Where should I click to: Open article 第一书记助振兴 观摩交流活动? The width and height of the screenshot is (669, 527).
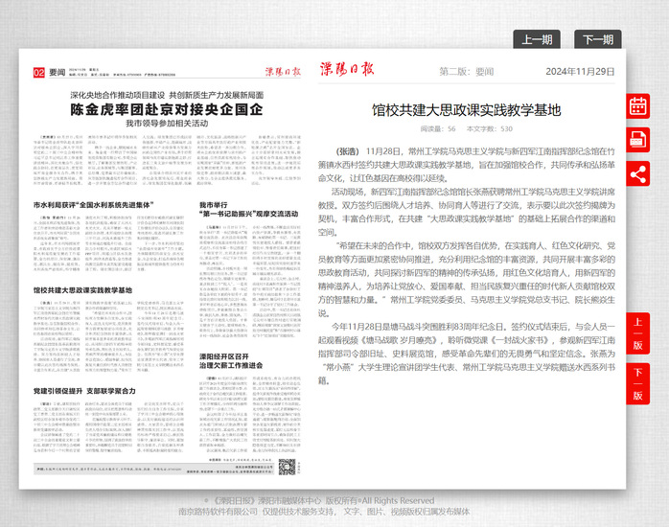249,209
